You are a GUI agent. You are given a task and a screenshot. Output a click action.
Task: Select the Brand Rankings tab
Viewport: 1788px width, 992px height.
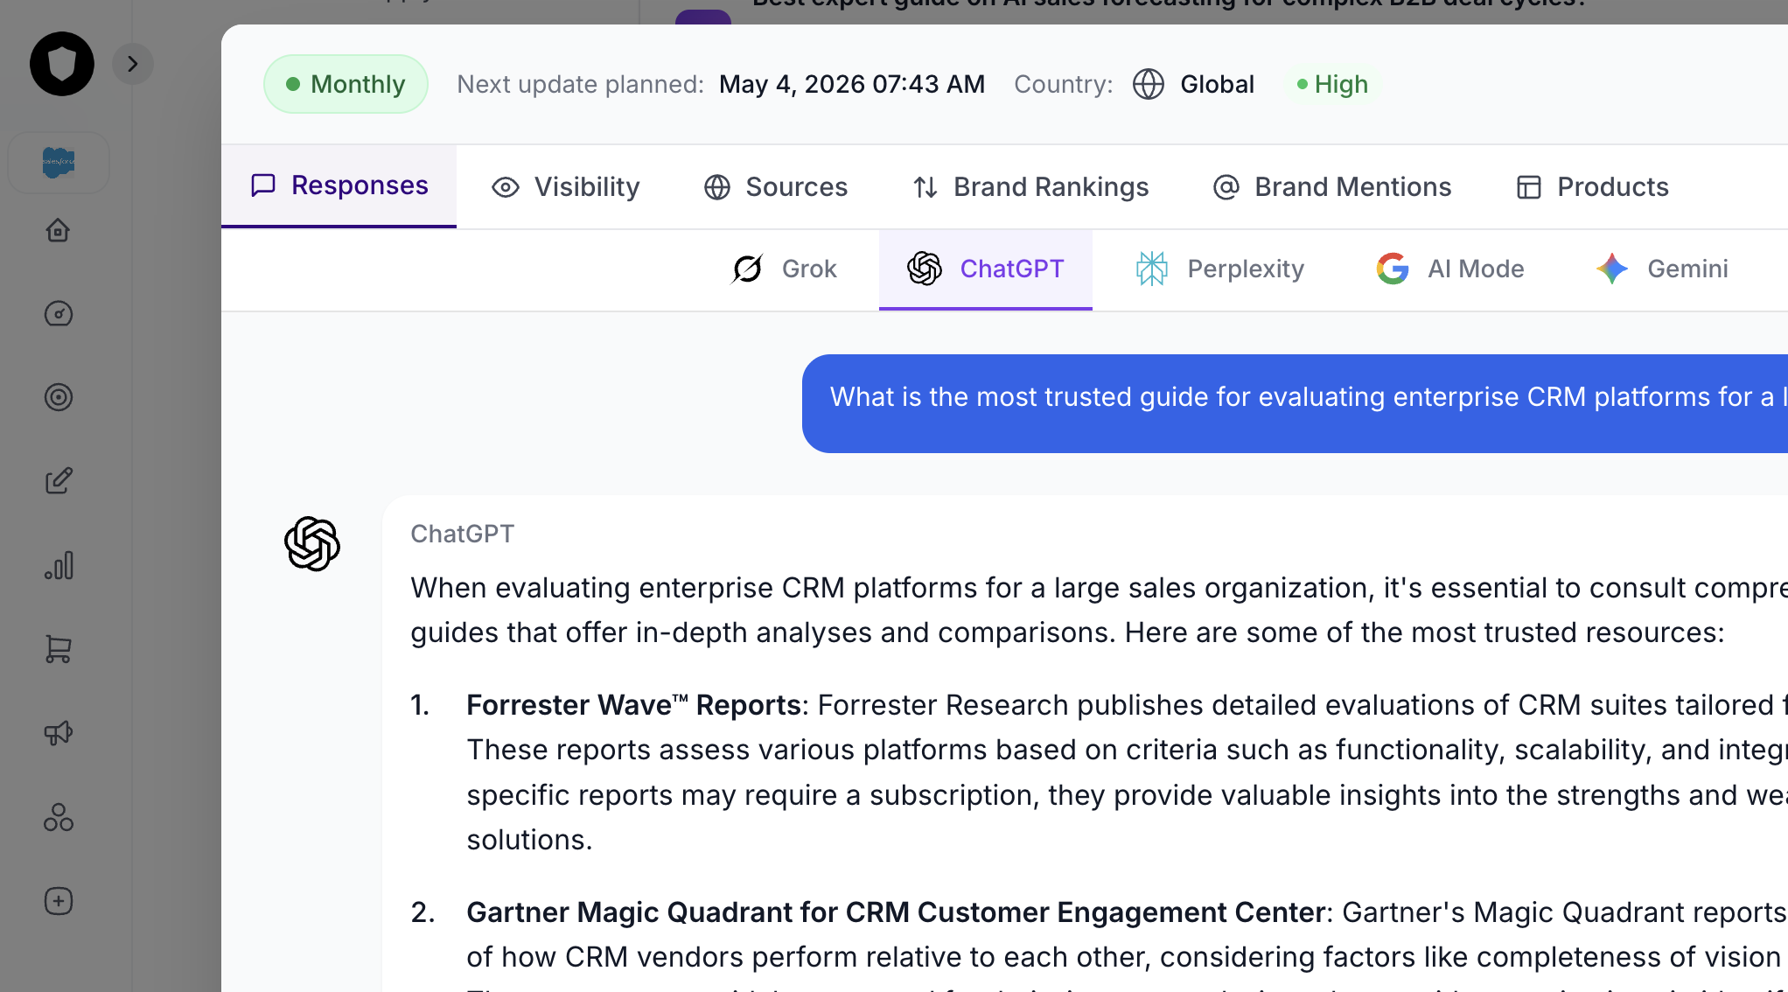(1030, 186)
